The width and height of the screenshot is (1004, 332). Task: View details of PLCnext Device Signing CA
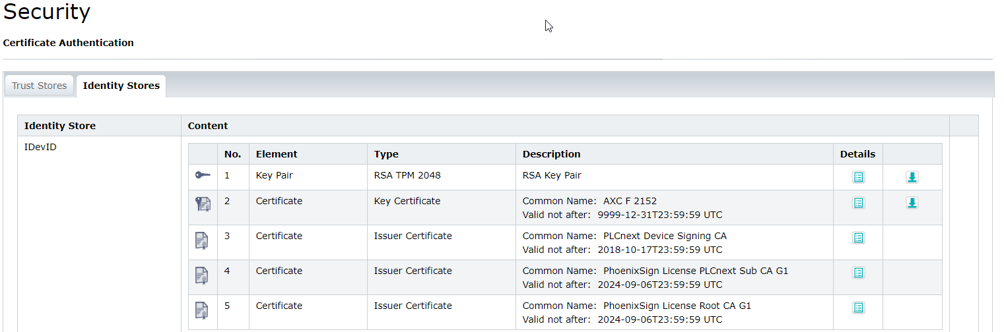point(858,238)
